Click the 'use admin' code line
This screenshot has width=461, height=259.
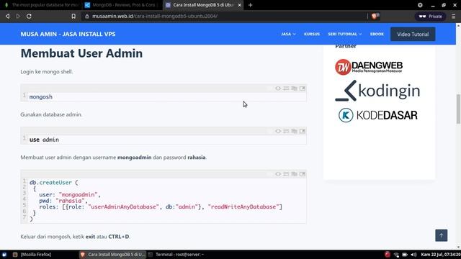[44, 140]
